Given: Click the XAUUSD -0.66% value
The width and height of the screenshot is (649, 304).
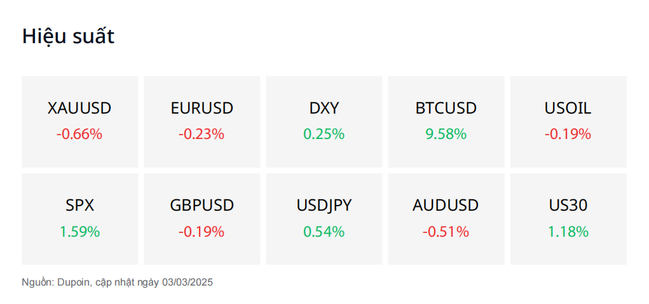Looking at the screenshot, I should click(79, 135).
